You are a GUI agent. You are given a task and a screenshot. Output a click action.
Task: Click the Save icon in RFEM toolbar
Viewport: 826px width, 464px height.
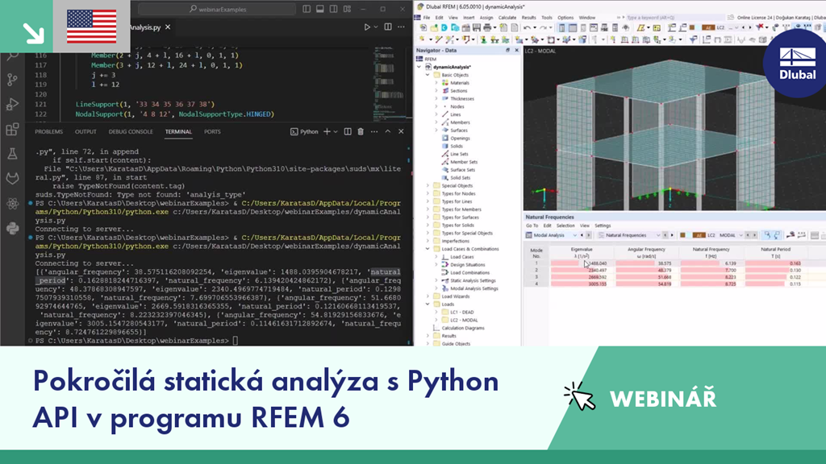pyautogui.click(x=476, y=27)
